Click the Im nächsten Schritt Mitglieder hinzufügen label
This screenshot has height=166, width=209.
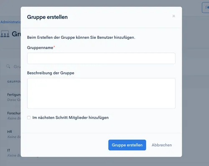71,118
